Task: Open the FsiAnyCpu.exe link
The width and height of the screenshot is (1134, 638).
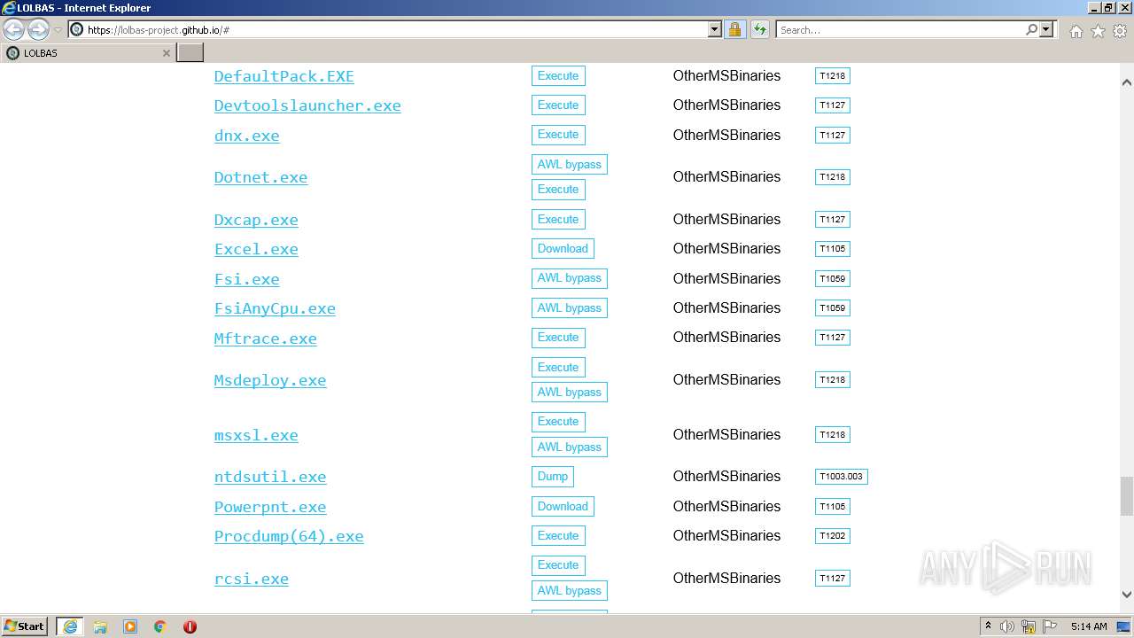Action: (x=275, y=308)
